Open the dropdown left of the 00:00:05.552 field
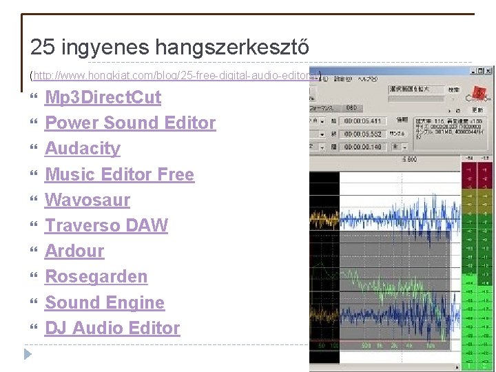Viewport: 496px width, 372px height. (322, 134)
